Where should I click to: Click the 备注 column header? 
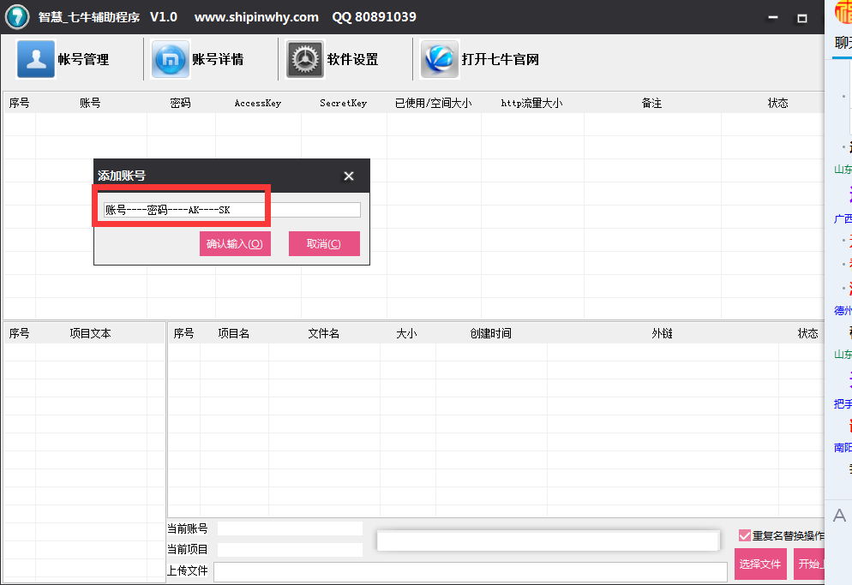[x=651, y=103]
